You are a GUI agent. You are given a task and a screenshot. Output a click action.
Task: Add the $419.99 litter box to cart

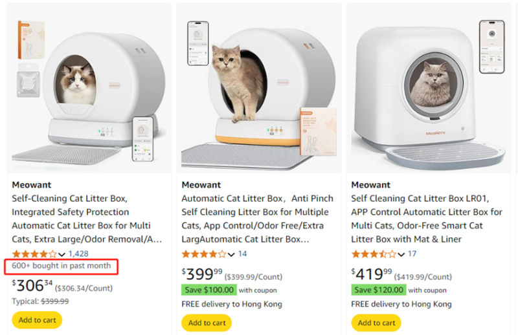tap(376, 323)
